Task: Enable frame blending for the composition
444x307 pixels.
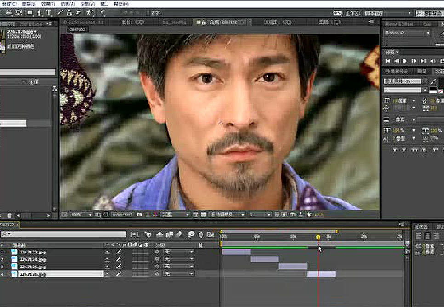Action: (x=170, y=234)
